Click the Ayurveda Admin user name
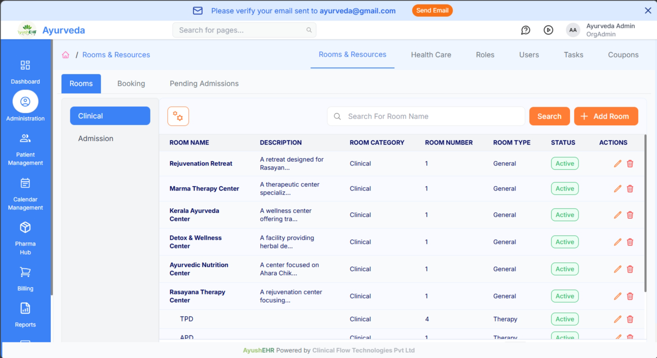 pos(610,26)
